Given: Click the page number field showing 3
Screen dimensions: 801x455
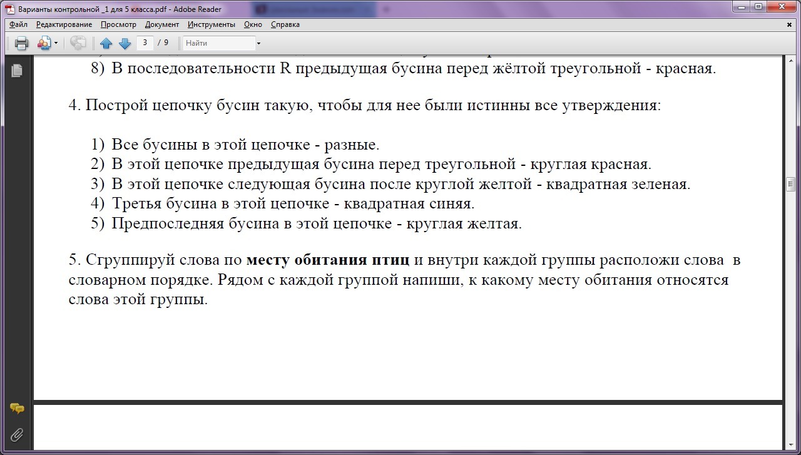Looking at the screenshot, I should (145, 43).
